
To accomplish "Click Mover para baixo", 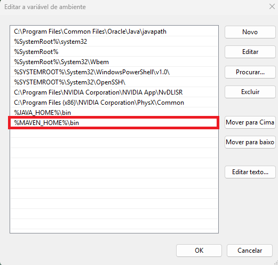I will [x=250, y=142].
